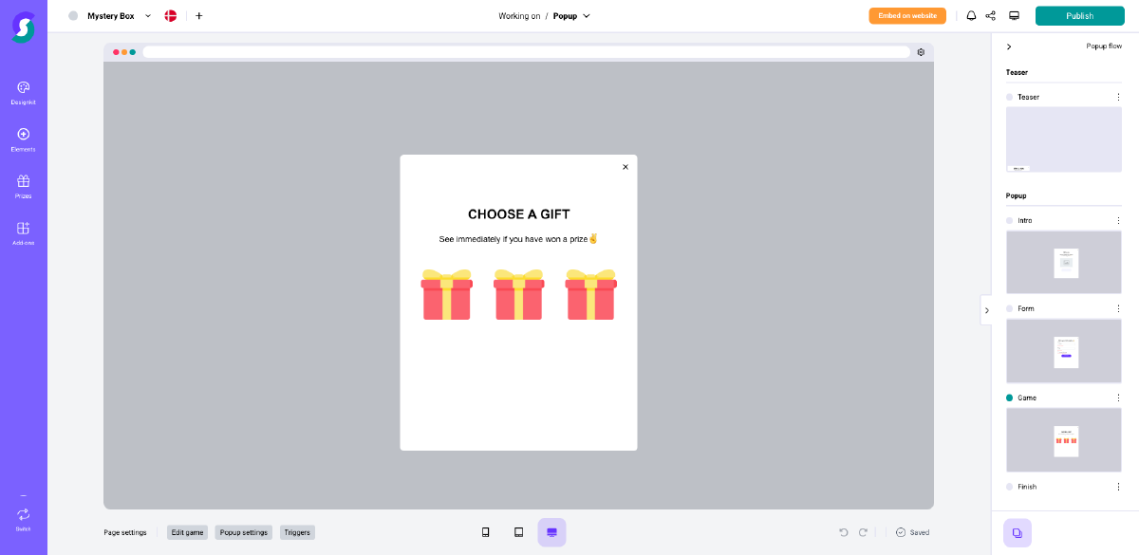Open the Elements panel
Screen dimensions: 1139x555
click(x=22, y=139)
